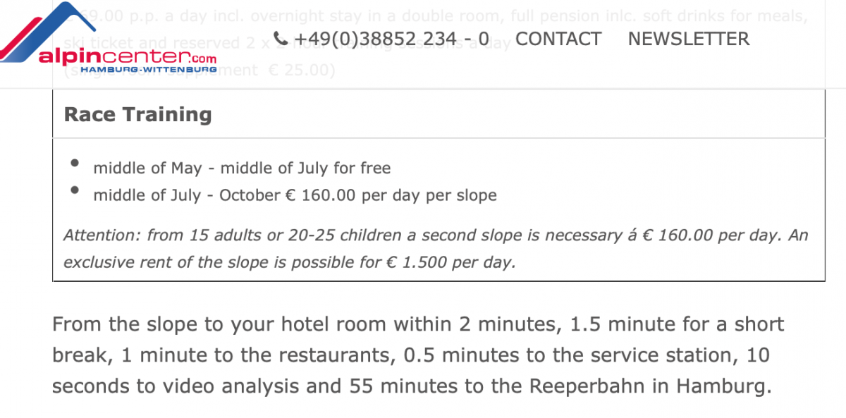Open the CONTACT page

[x=558, y=39]
